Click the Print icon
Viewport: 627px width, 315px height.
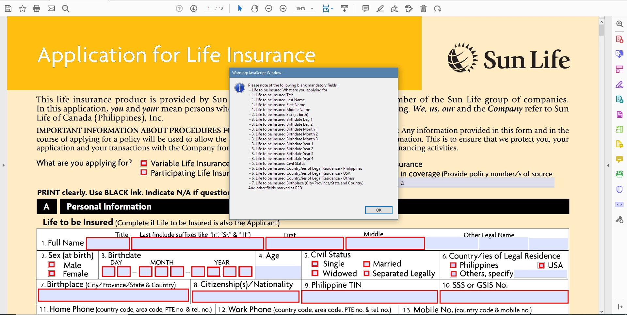click(x=37, y=8)
